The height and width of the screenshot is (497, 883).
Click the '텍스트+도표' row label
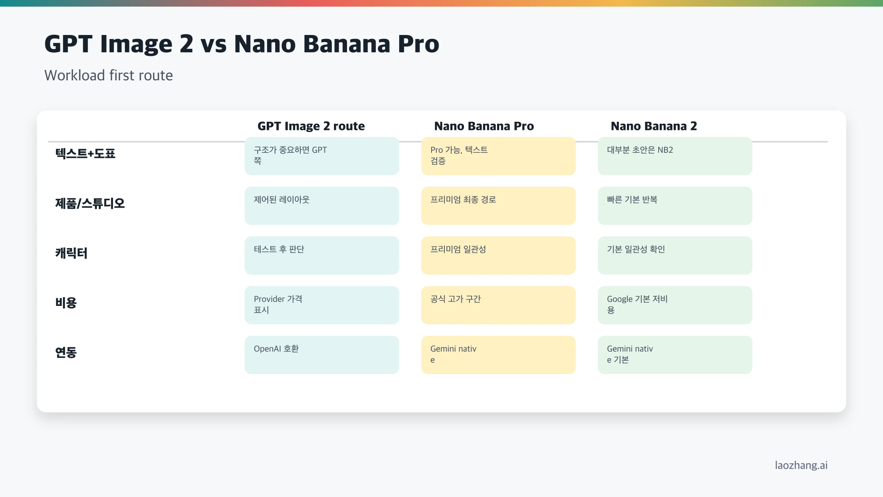pyautogui.click(x=85, y=154)
